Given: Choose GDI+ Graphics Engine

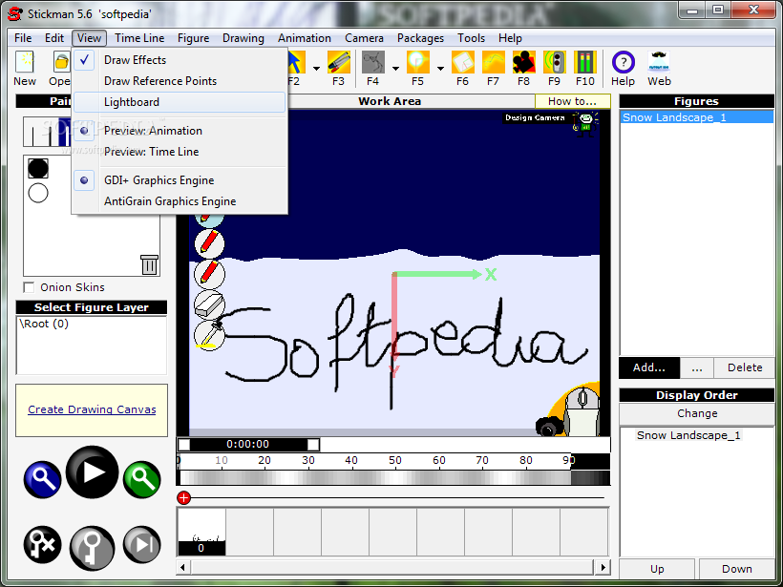Looking at the screenshot, I should 180,180.
